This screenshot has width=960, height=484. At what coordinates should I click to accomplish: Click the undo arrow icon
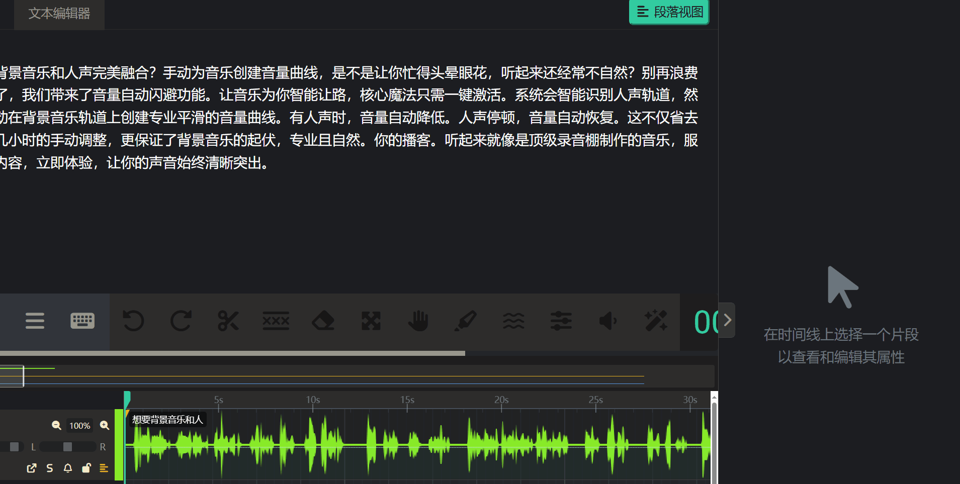(x=133, y=321)
